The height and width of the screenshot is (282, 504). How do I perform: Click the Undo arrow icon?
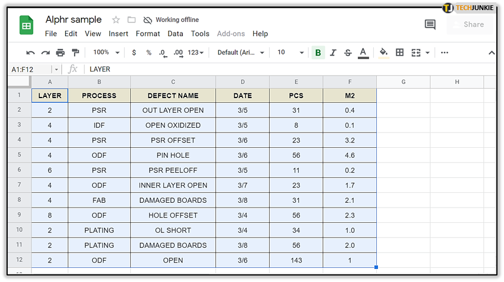tap(31, 53)
